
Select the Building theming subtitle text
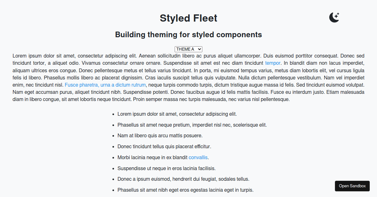[x=188, y=35]
